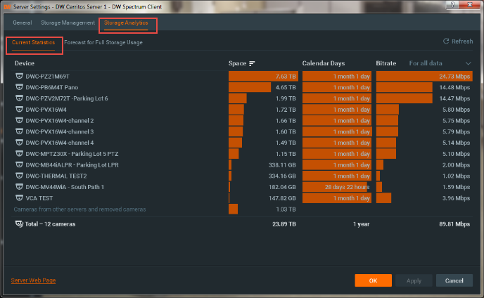This screenshot has width=484, height=298.
Task: Click camera icon for DWC-MV44WiA South Path 1
Action: pyautogui.click(x=19, y=187)
